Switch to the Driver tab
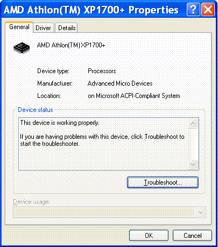 click(43, 28)
